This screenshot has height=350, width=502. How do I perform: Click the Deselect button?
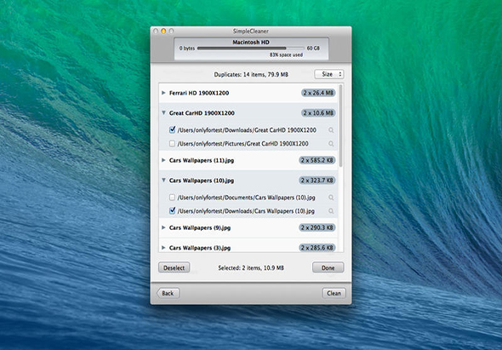pos(174,267)
